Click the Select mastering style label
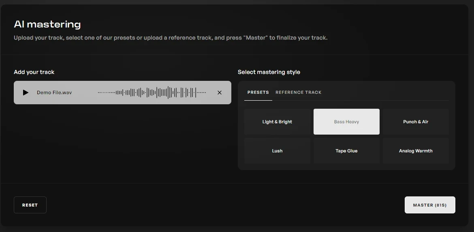Screen dimensions: 474x232 [269, 72]
